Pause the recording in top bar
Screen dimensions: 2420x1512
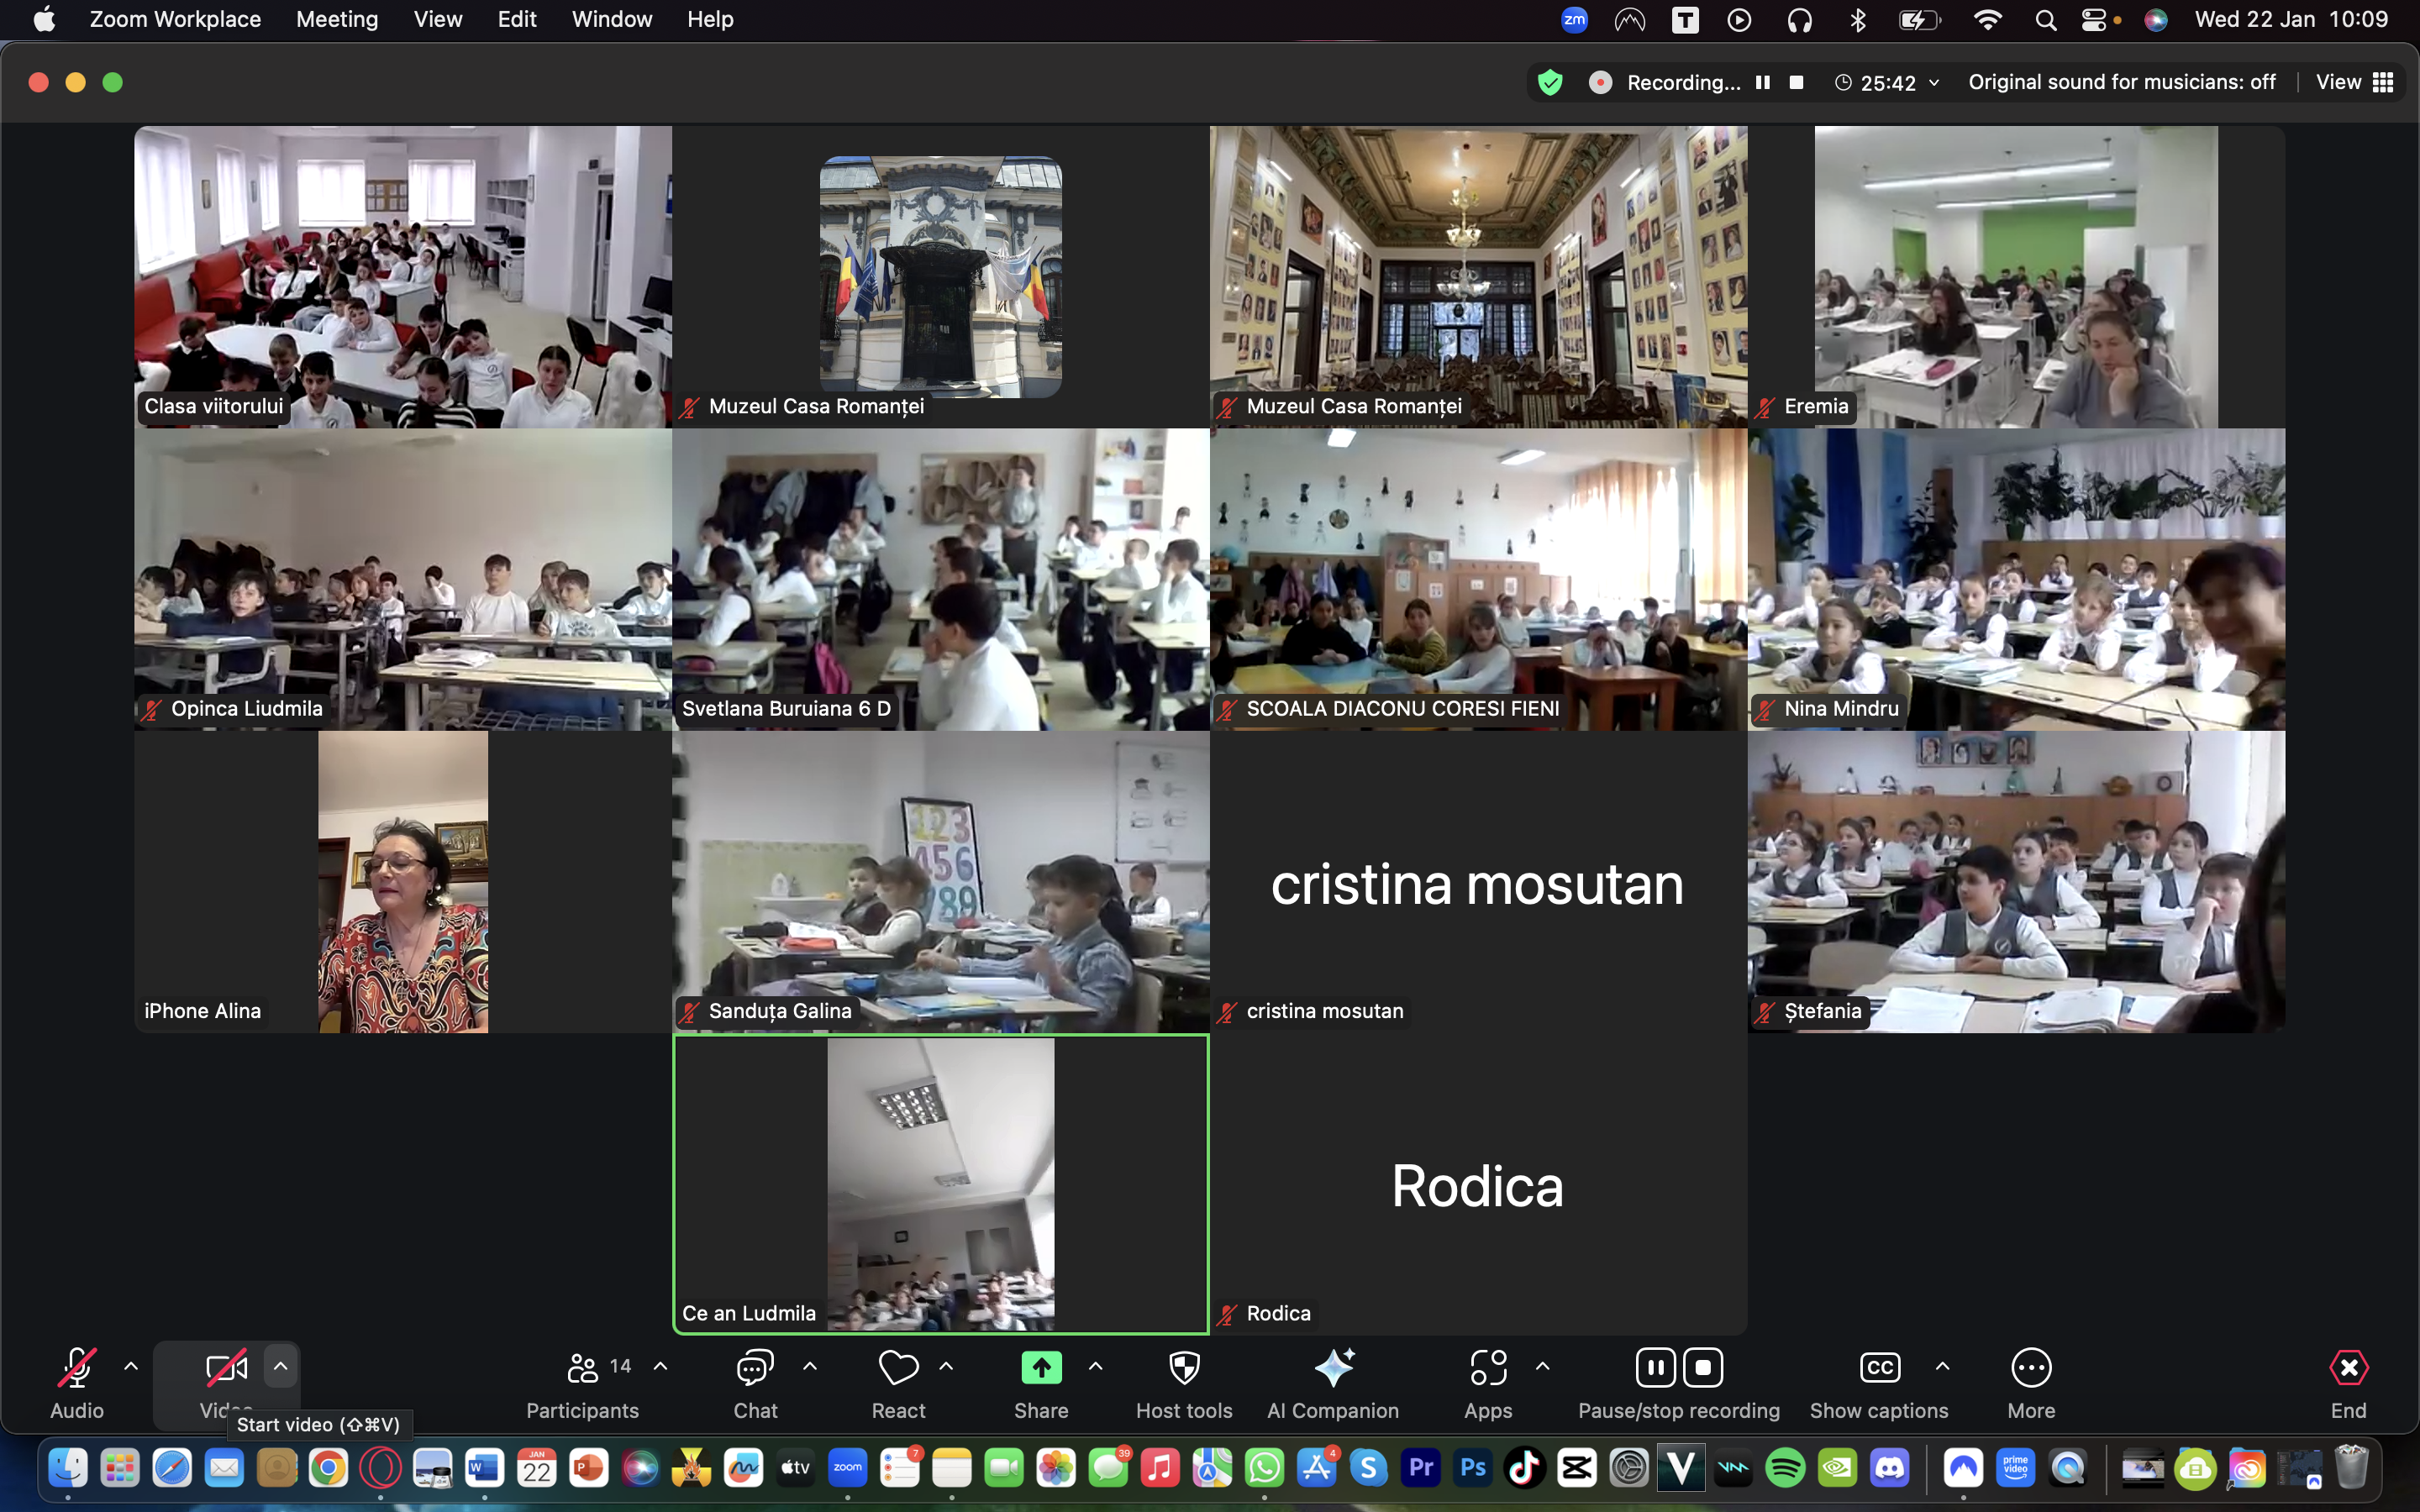pos(1763,82)
